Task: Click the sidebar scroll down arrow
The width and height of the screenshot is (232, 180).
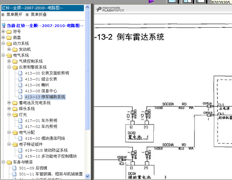Action: click(88, 176)
